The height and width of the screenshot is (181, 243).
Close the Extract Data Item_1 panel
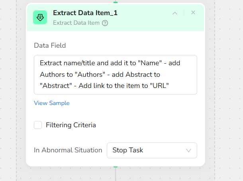coord(193,13)
